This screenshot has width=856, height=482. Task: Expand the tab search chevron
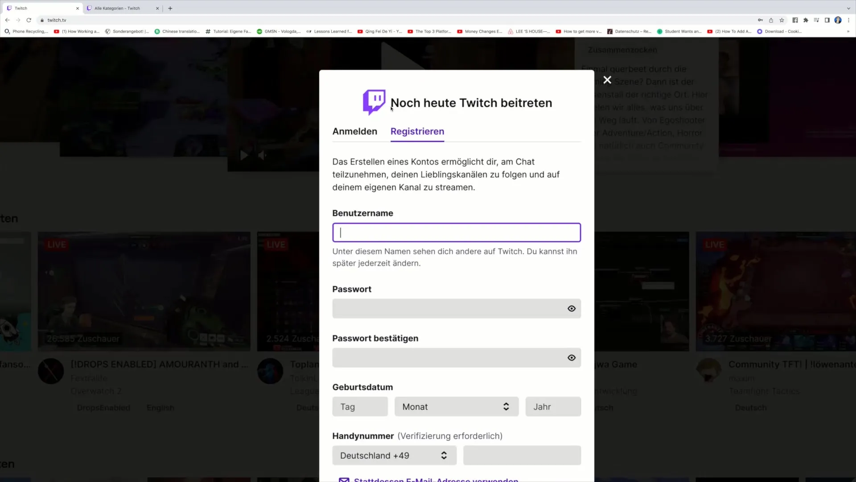click(x=848, y=8)
